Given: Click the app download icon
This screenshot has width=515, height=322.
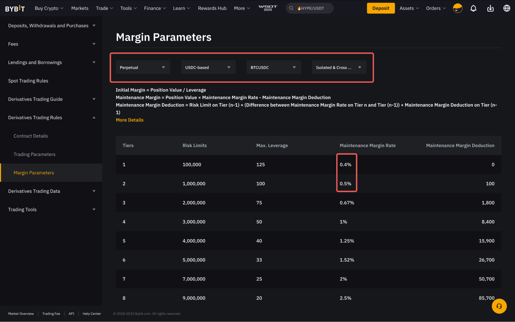Looking at the screenshot, I should point(490,8).
